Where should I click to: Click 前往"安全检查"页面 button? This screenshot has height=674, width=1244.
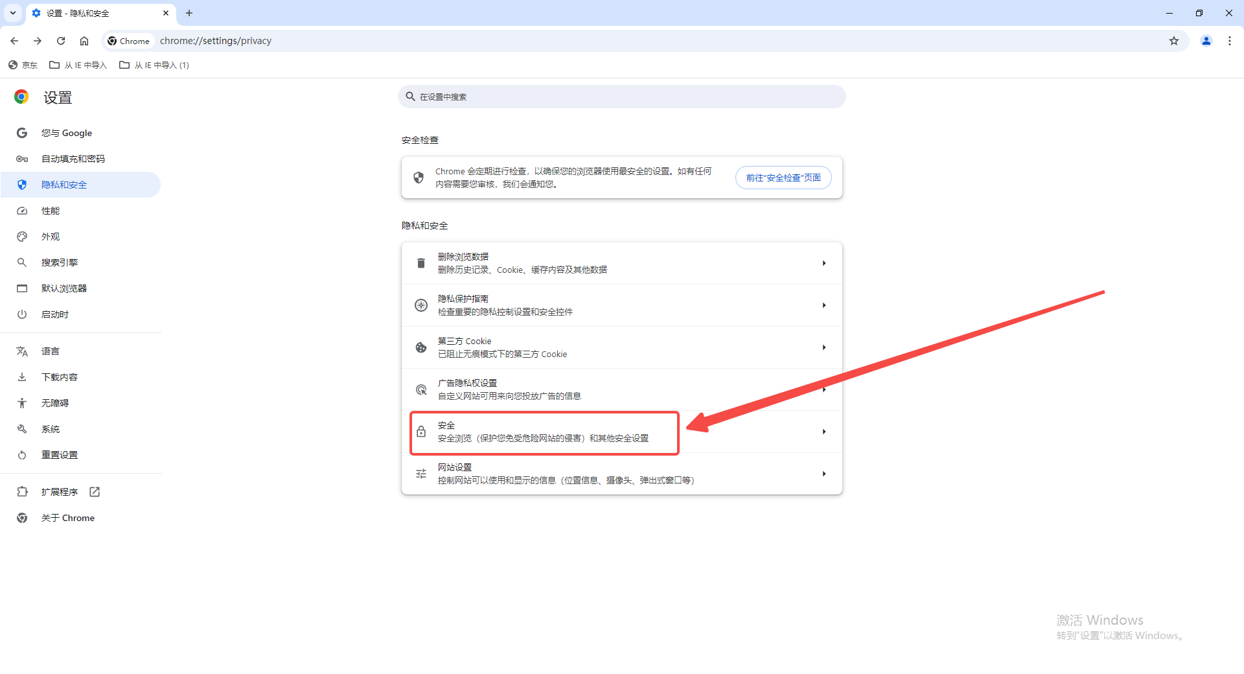click(x=783, y=178)
